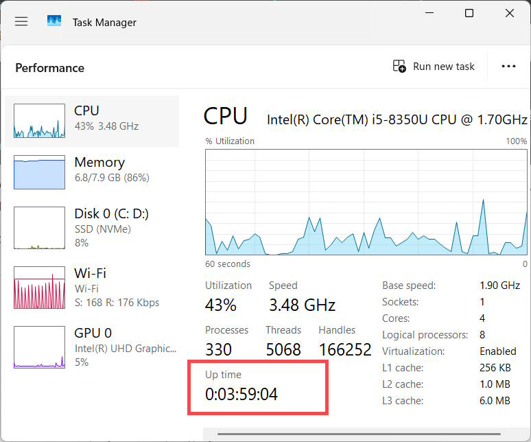
Task: Select the Disk 0 (C: D:) entry
Action: (x=92, y=228)
